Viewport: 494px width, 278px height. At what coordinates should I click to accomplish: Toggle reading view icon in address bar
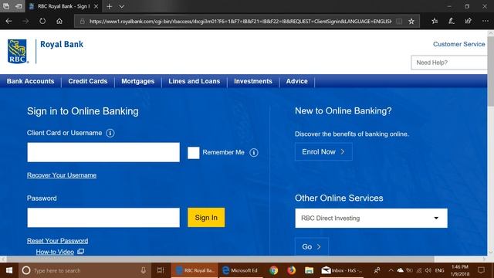[399, 21]
